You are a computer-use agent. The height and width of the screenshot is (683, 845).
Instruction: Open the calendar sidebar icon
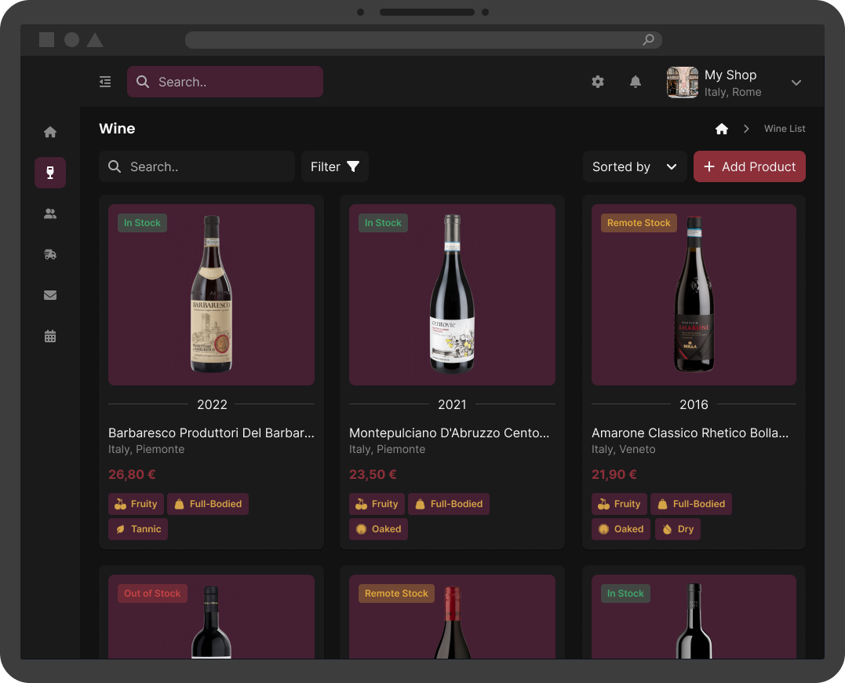click(x=50, y=336)
